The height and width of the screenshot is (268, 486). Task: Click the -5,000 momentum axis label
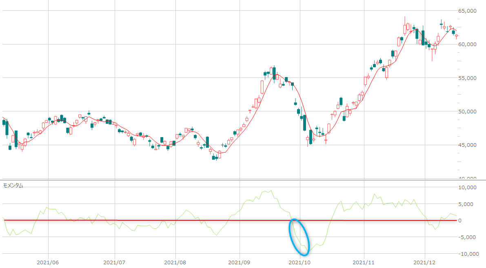click(x=468, y=237)
